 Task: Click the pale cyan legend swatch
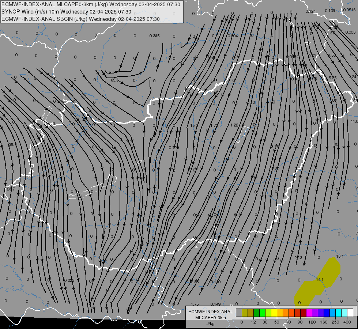[344, 313]
